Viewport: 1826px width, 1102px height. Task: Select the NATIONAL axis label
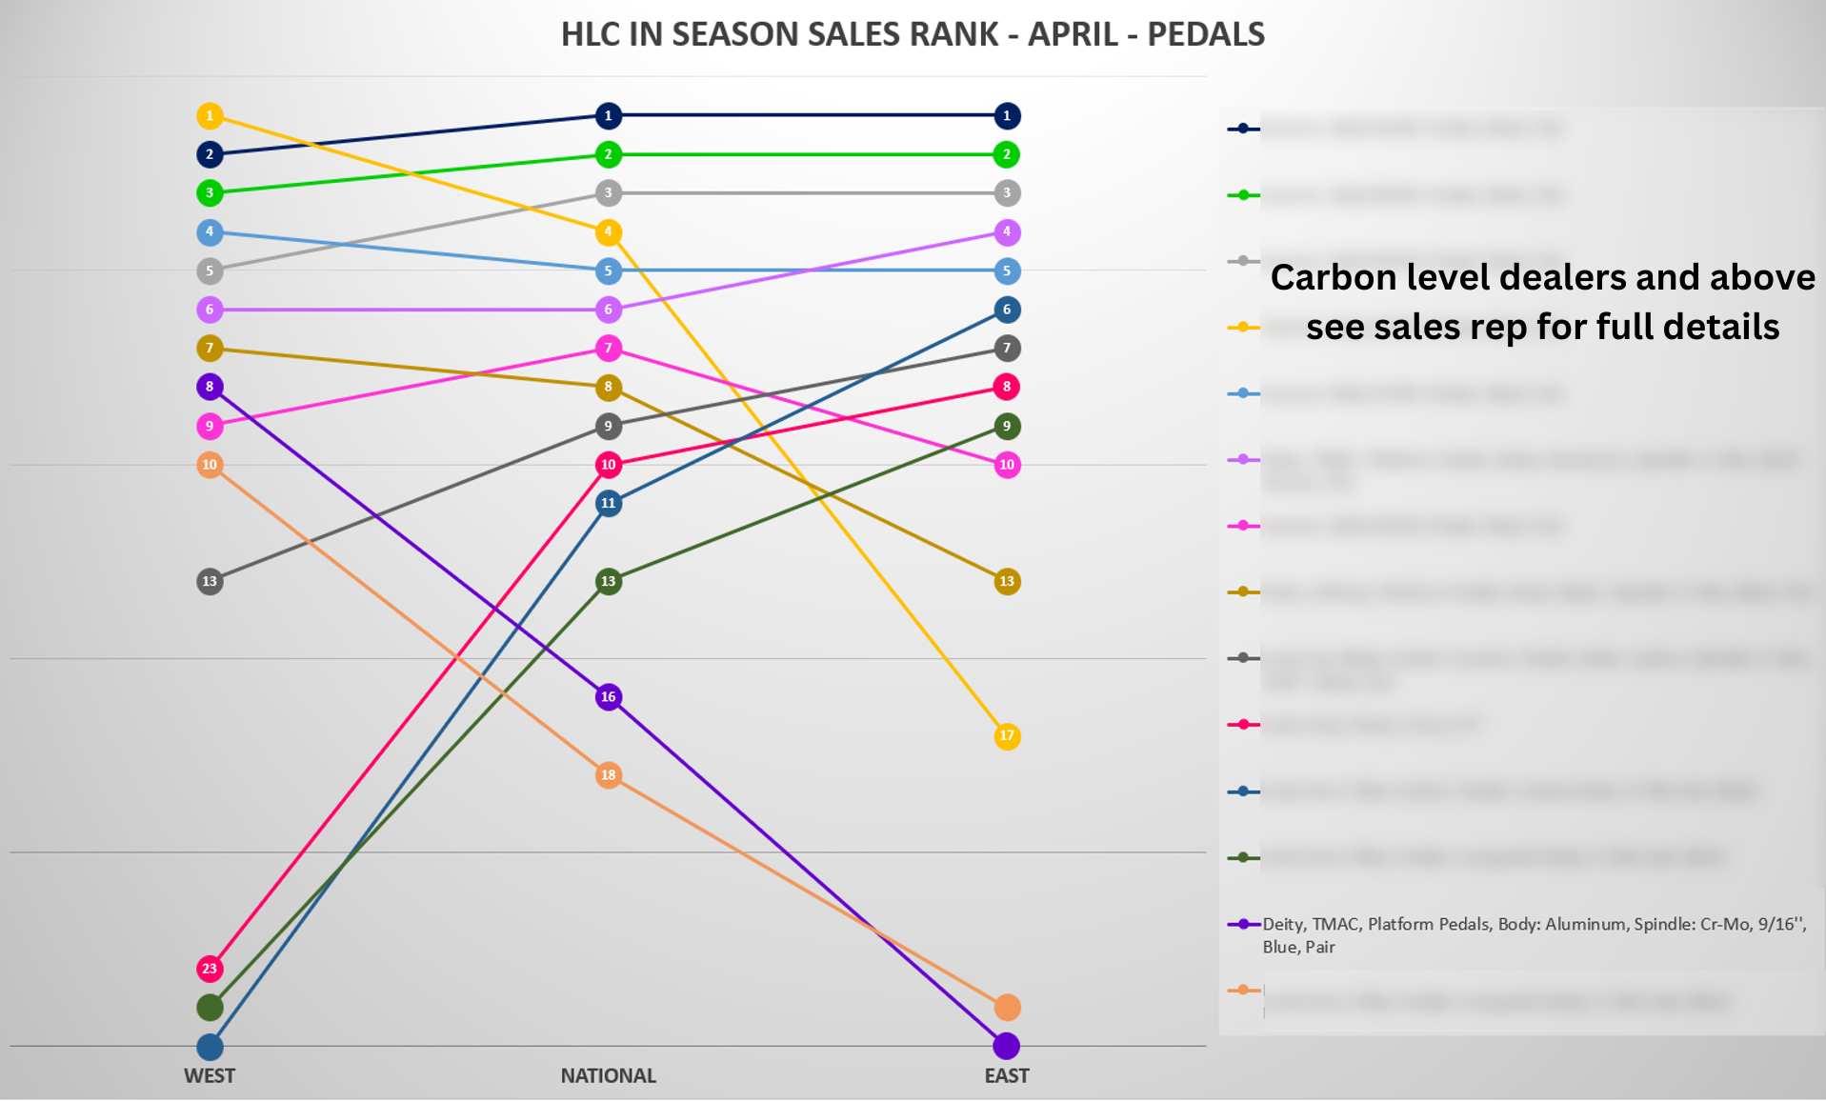click(608, 1076)
